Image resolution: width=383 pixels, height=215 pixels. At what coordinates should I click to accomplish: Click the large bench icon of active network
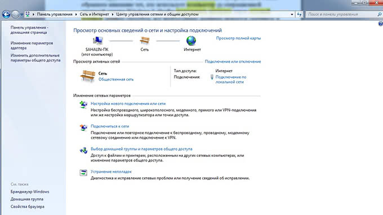coord(87,77)
